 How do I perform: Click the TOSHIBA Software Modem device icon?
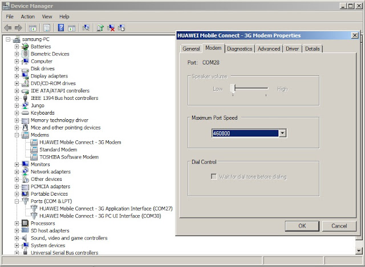tap(34, 157)
